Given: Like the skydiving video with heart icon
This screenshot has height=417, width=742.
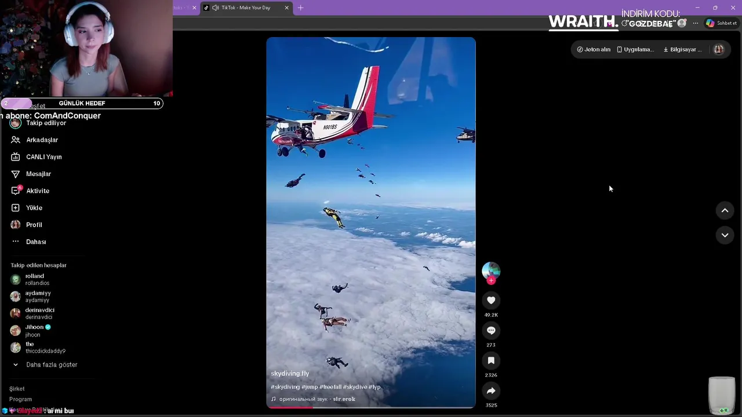Looking at the screenshot, I should click(x=491, y=300).
